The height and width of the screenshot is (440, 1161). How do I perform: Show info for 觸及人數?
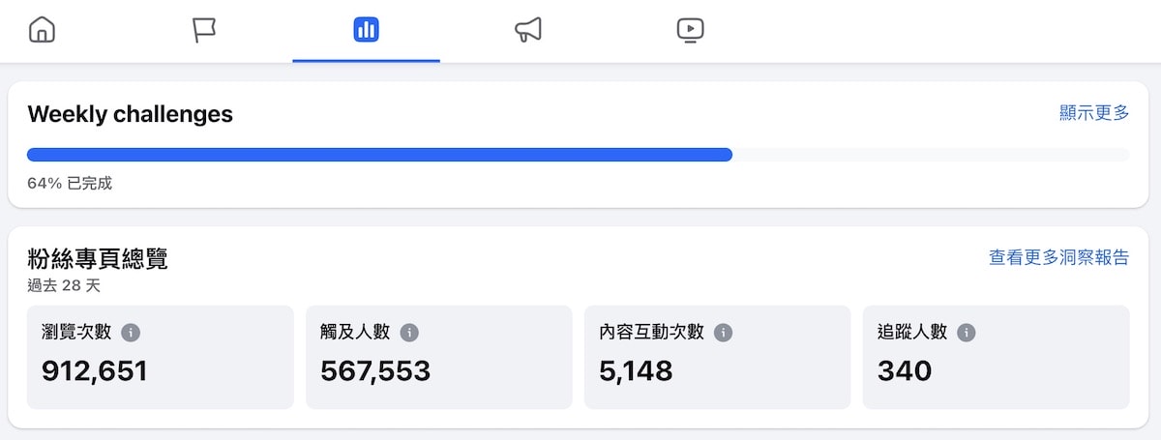tap(409, 333)
